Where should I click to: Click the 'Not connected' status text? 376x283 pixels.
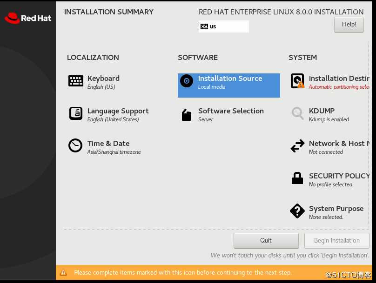(326, 152)
